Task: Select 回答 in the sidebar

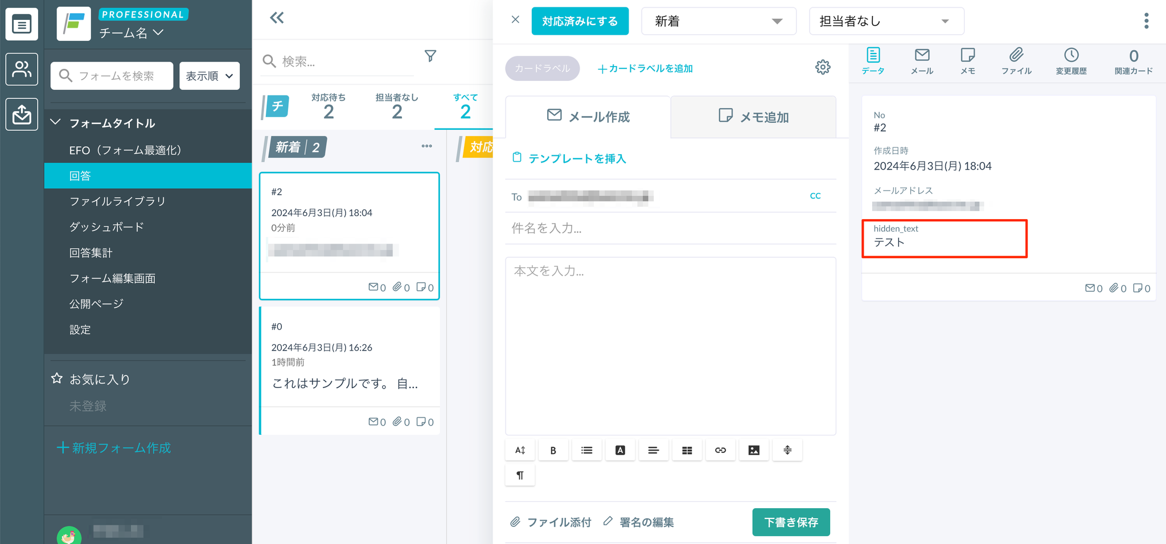Action: coord(147,176)
